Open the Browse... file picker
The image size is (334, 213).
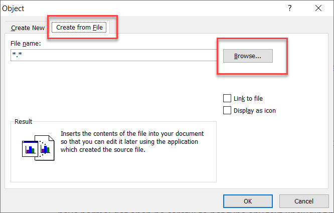click(248, 56)
